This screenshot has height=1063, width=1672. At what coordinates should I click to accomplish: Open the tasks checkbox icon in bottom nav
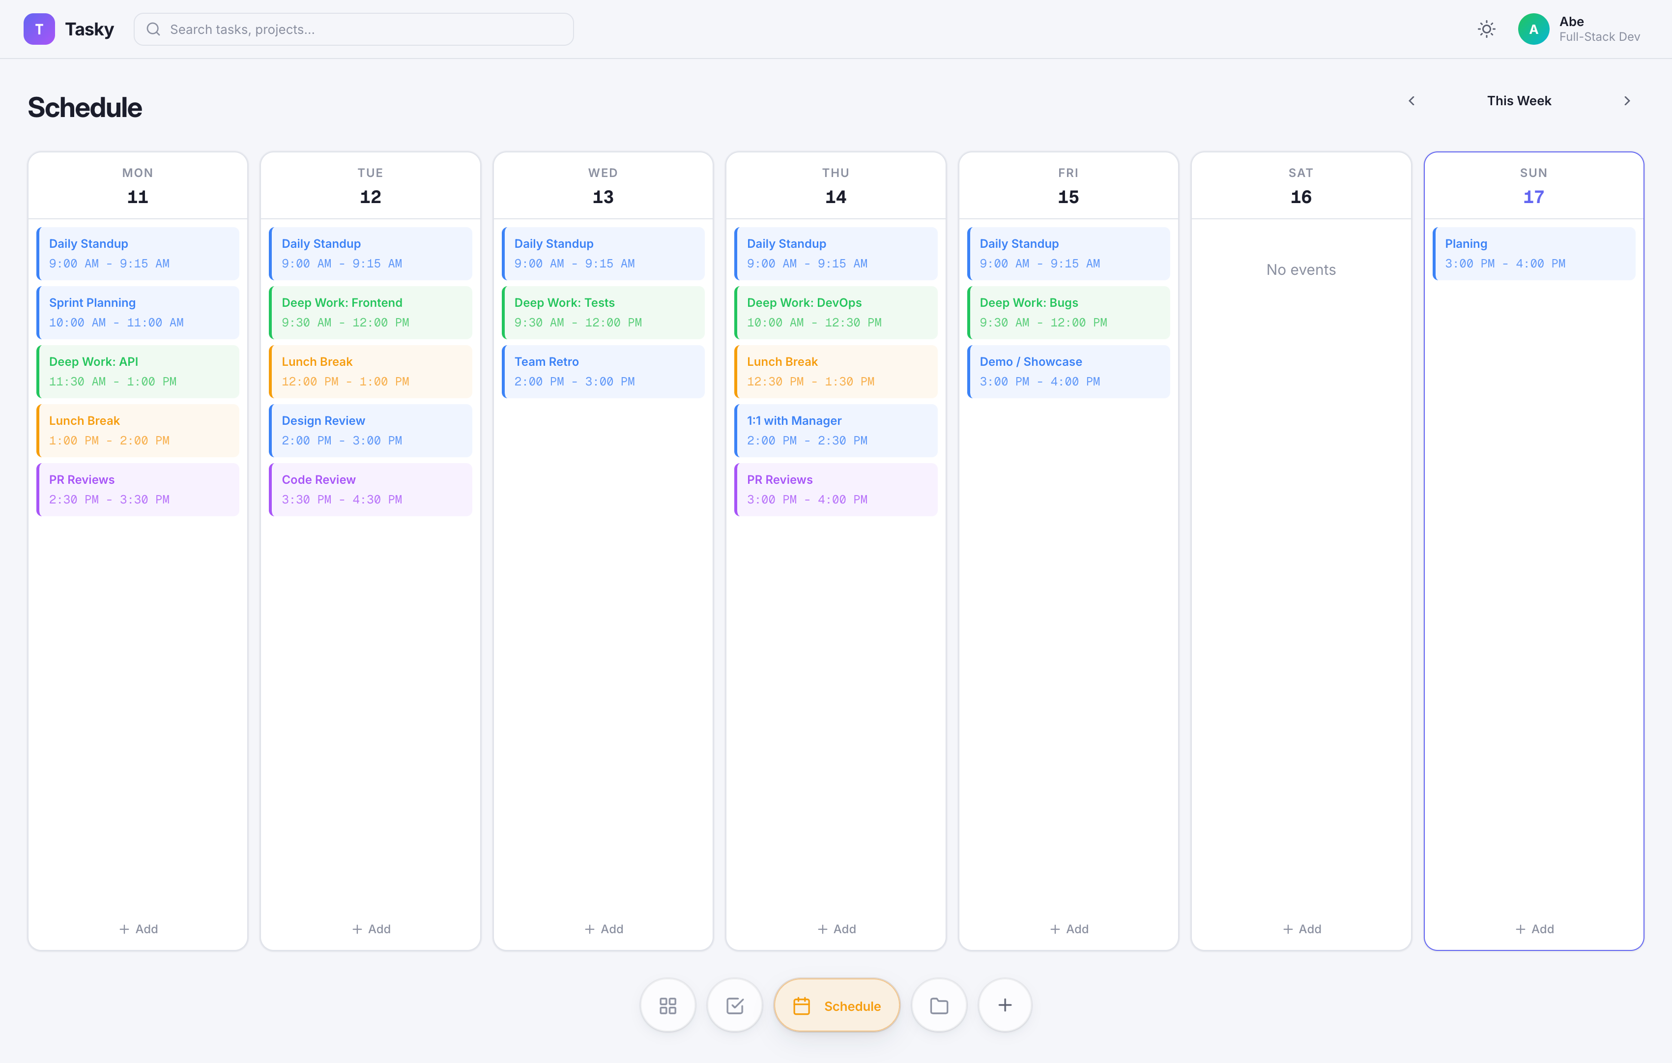[735, 1005]
